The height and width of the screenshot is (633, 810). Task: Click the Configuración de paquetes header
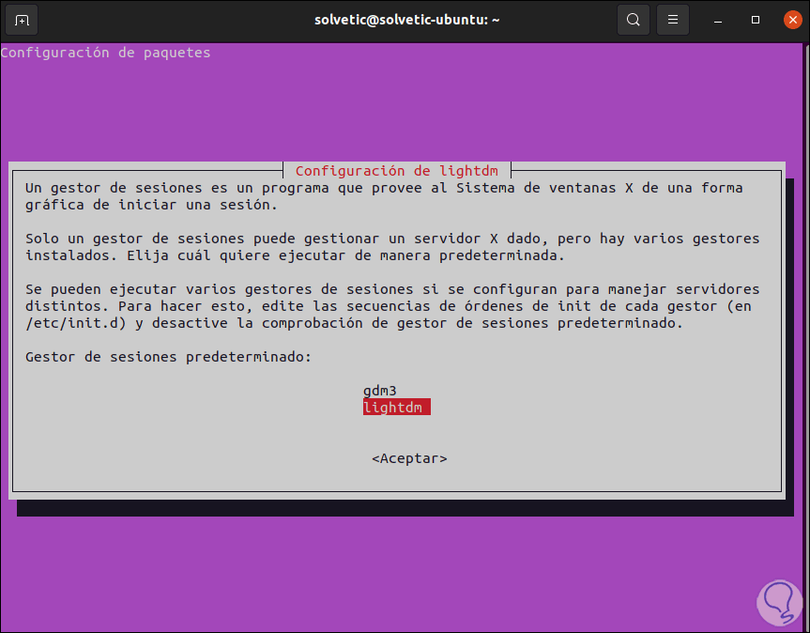point(104,53)
